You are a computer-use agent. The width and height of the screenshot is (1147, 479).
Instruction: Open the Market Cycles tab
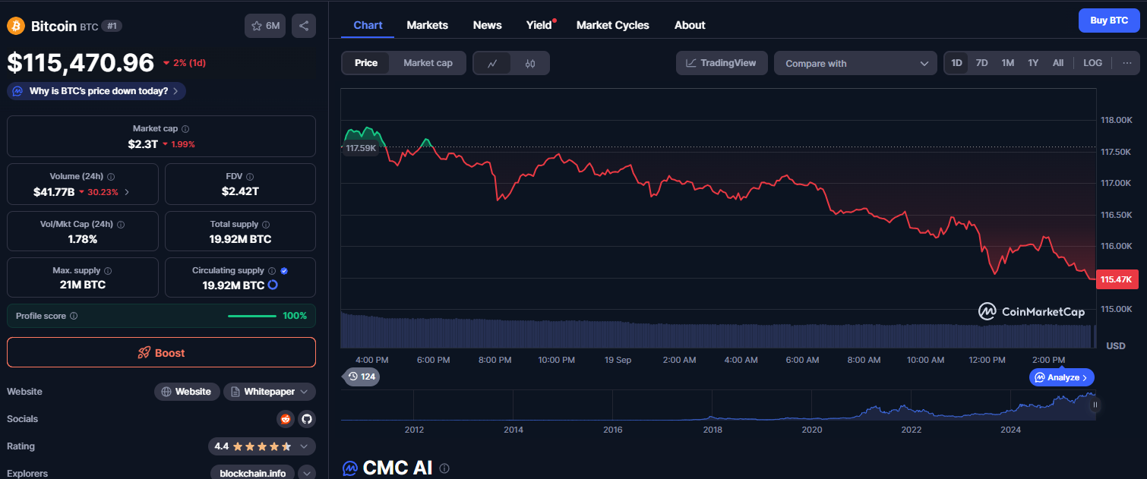pos(613,25)
